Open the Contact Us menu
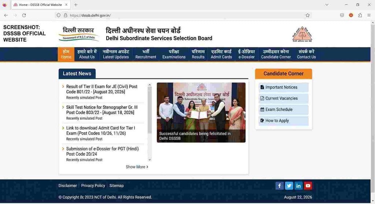The width and height of the screenshot is (375, 204). point(307,54)
